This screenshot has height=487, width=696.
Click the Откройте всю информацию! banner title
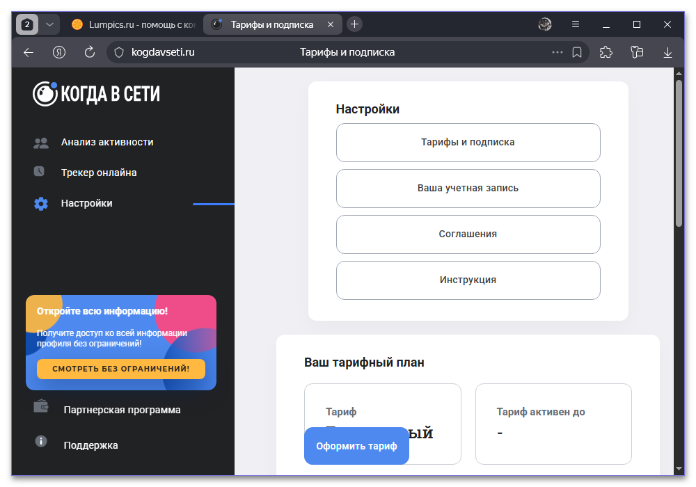[x=102, y=312]
